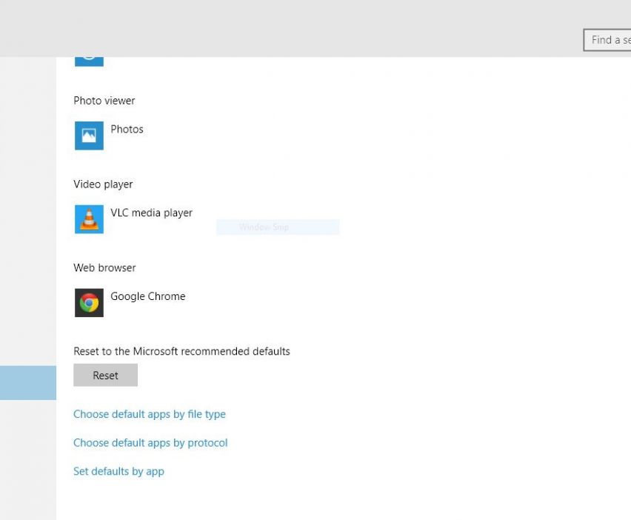Viewport: 631px width, 520px height.
Task: Click the VLC media player cone icon
Action: 89,219
